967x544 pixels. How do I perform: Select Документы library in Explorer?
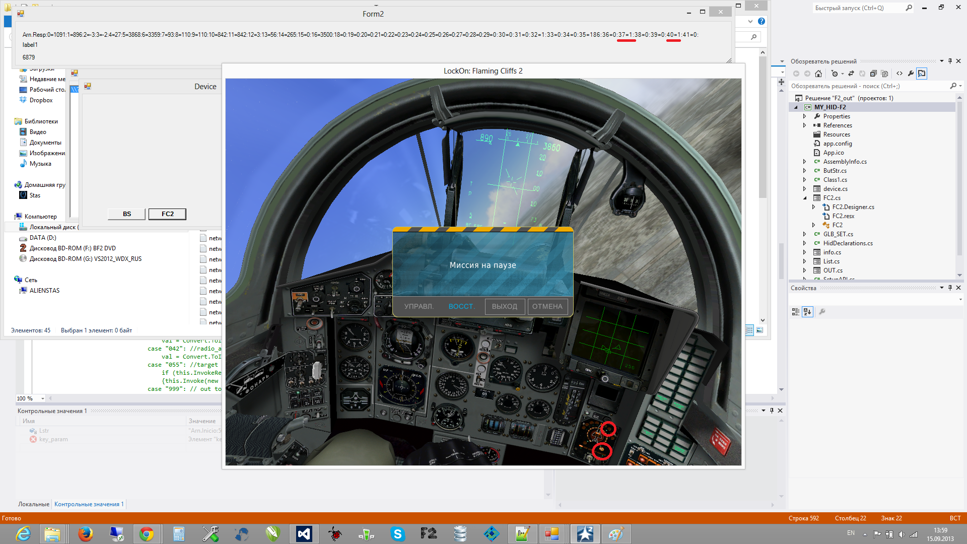point(45,143)
